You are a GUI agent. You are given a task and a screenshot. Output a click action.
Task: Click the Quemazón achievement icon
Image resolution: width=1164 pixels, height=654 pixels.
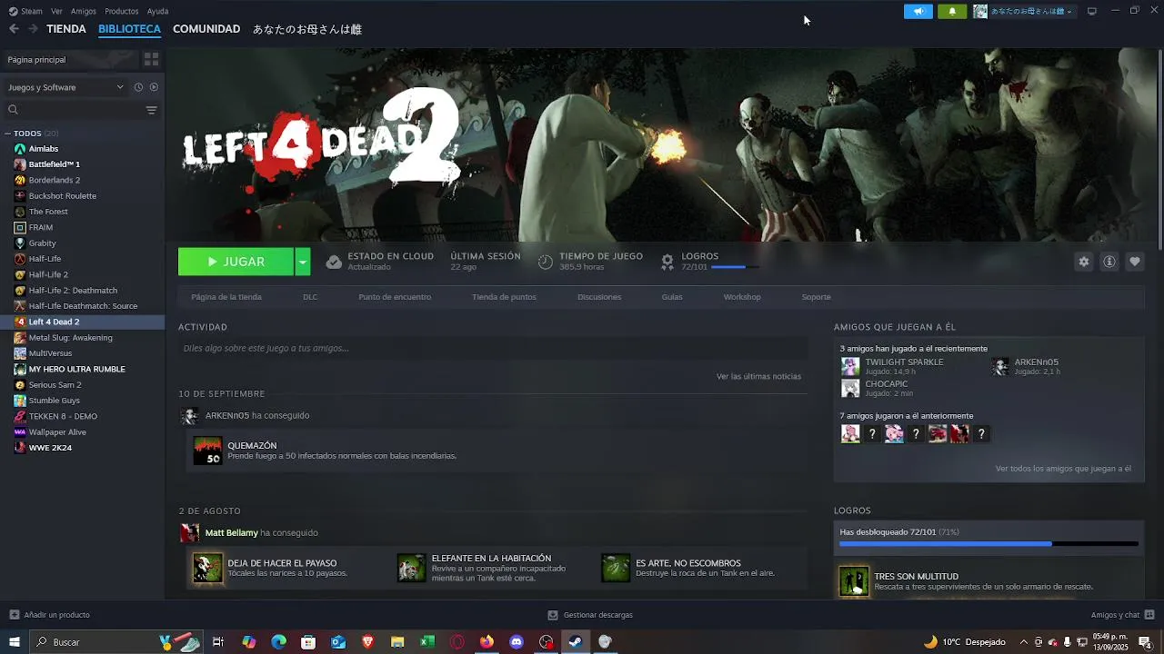tap(207, 451)
